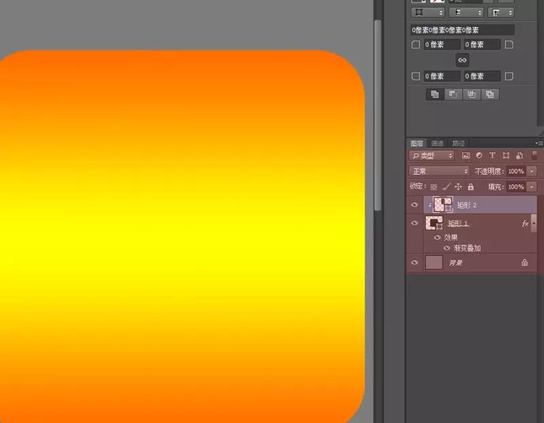Viewport: 544px width, 423px height.
Task: Click the top-left corner radius field
Action: pyautogui.click(x=441, y=45)
